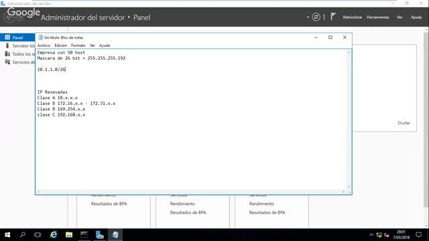Click the Notepad horizontal scrollbar left arrow

[x=39, y=191]
